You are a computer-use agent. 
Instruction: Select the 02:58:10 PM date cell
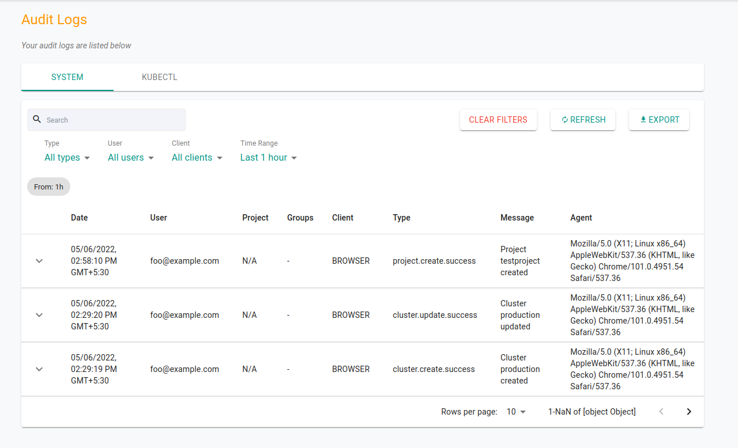pyautogui.click(x=94, y=261)
